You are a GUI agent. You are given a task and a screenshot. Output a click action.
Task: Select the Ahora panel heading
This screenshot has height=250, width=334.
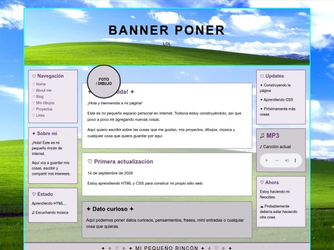[x=269, y=182]
